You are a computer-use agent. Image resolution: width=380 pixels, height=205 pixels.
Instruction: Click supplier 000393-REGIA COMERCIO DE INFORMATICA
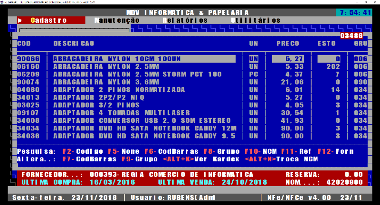click(x=171, y=175)
